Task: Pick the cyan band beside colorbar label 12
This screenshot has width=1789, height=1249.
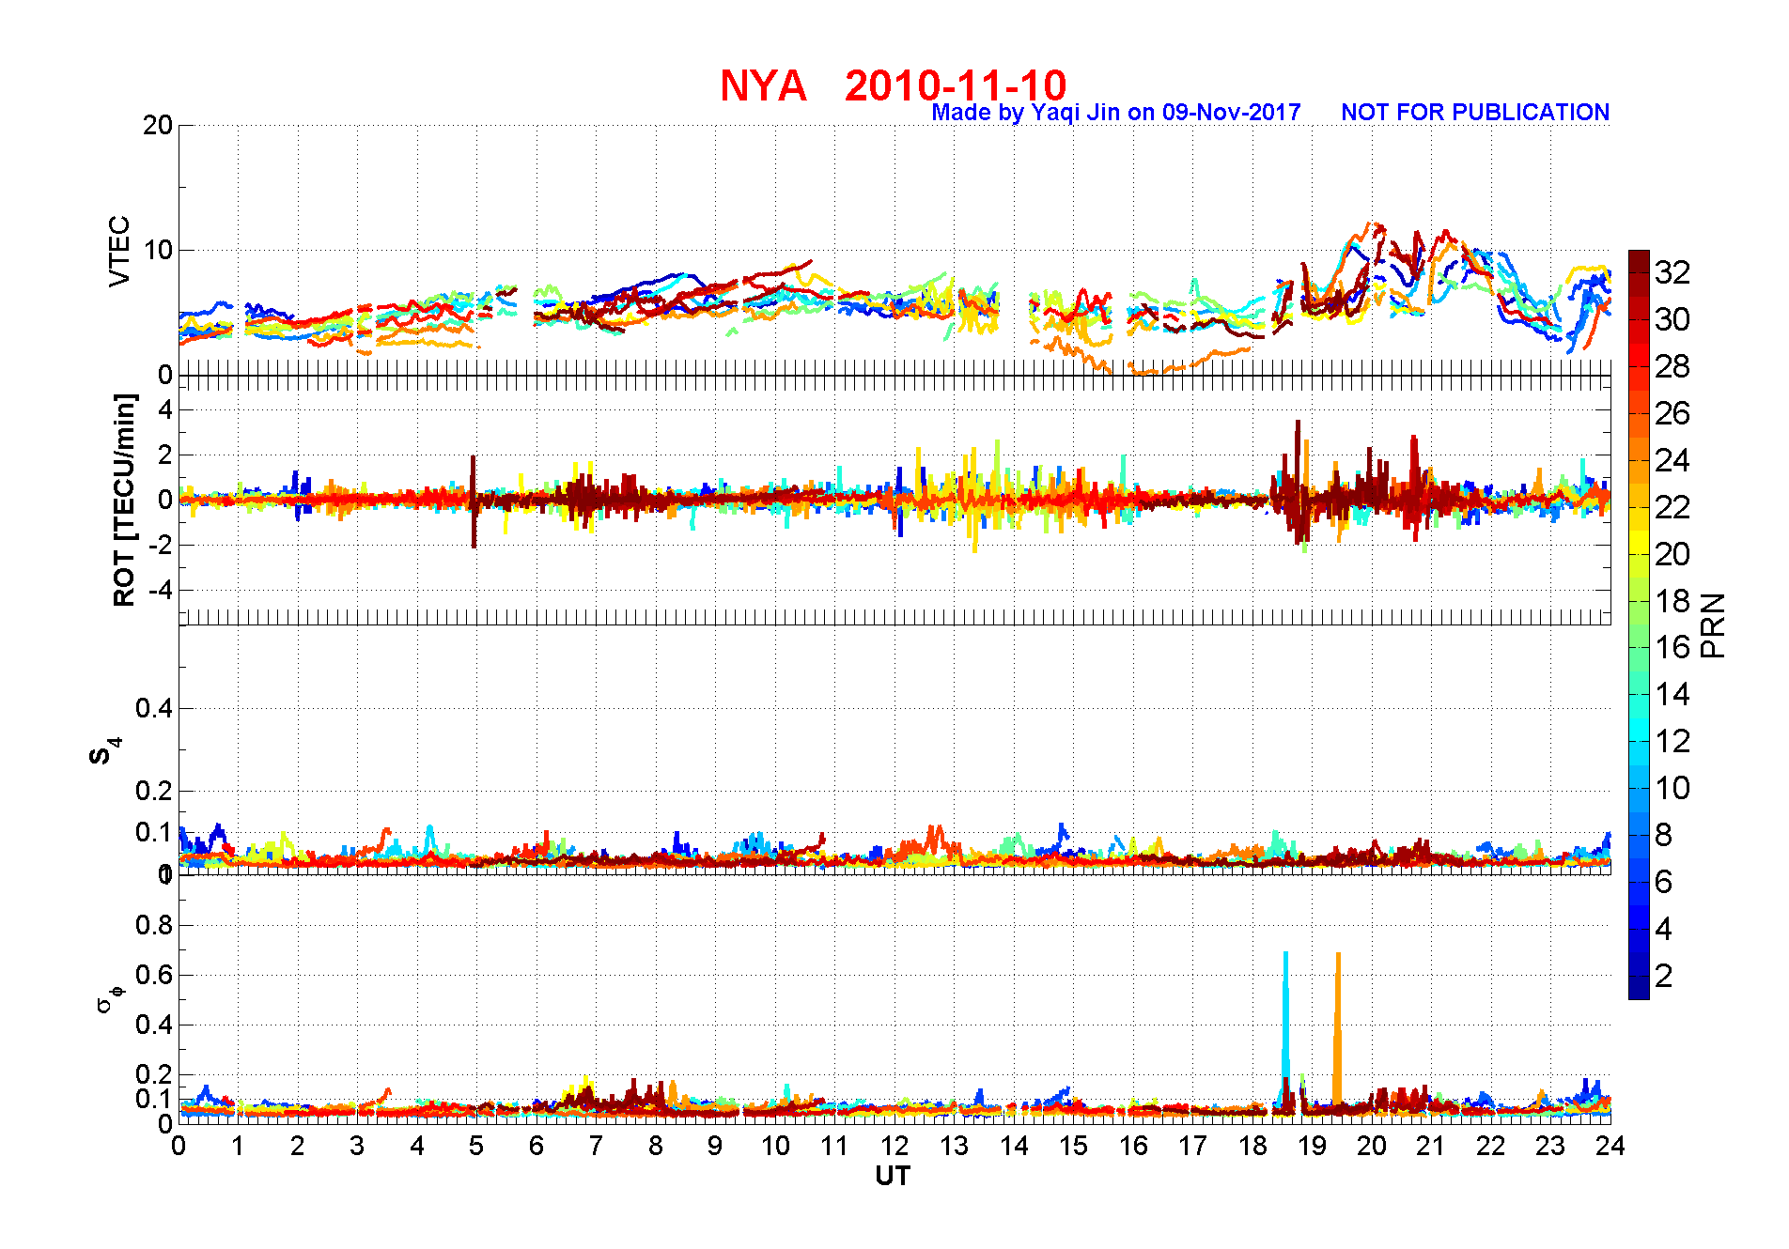Action: point(1639,731)
